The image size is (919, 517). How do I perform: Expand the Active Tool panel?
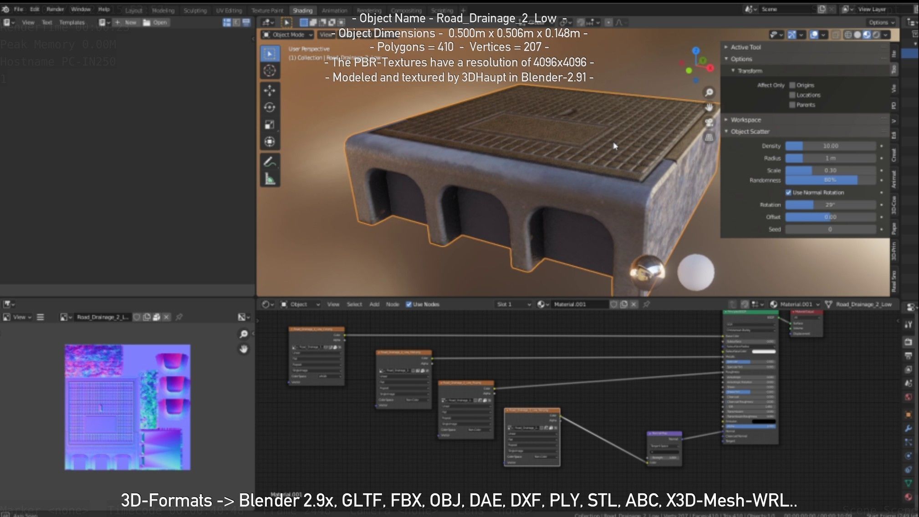click(745, 47)
